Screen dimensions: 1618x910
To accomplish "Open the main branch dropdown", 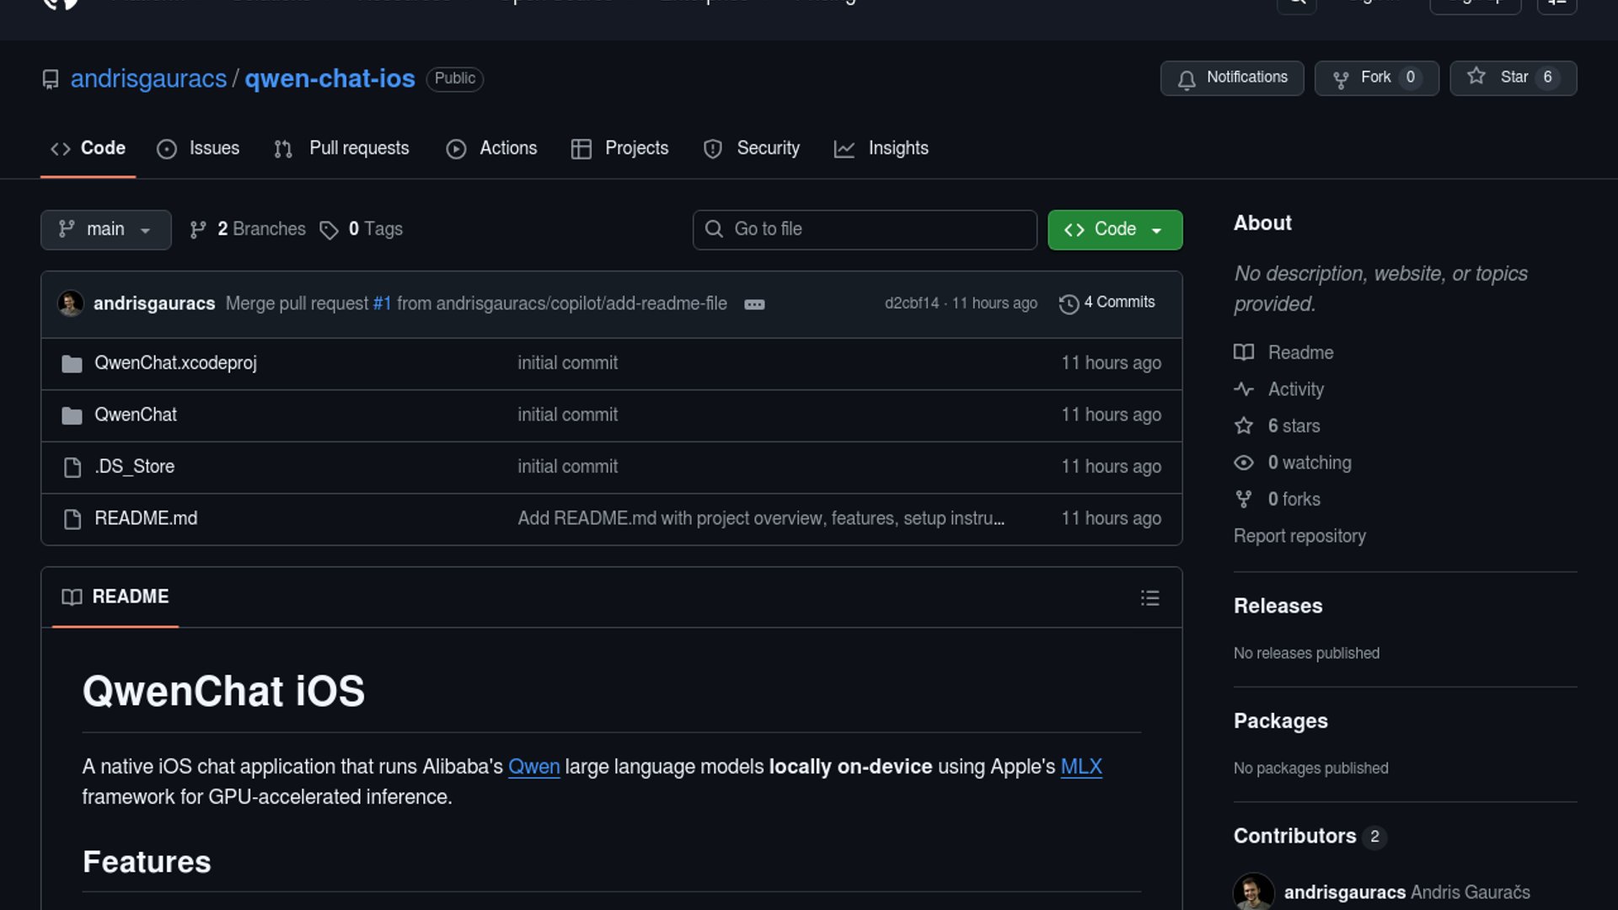I will (105, 230).
